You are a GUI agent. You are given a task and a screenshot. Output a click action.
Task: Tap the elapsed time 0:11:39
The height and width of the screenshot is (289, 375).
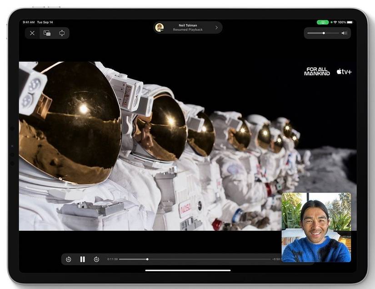click(x=112, y=259)
